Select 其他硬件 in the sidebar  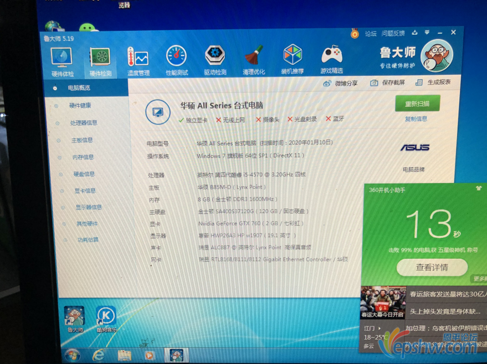pos(87,223)
